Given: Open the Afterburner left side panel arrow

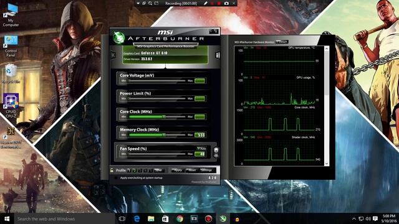Looking at the screenshot, I should (x=113, y=55).
